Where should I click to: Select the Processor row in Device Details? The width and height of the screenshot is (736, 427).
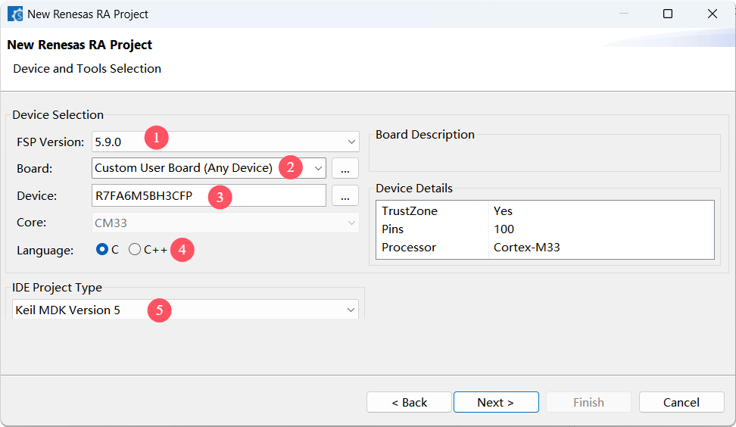(x=545, y=248)
